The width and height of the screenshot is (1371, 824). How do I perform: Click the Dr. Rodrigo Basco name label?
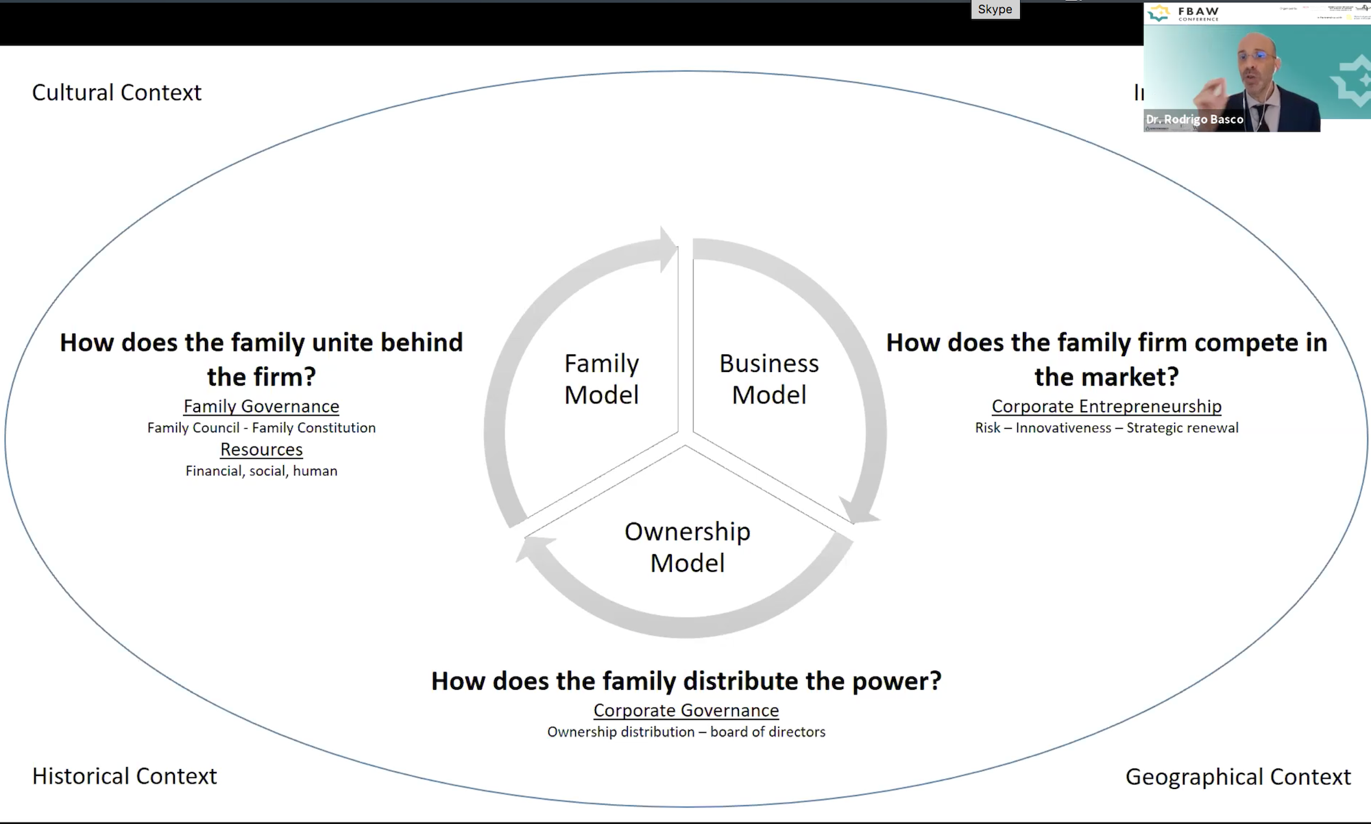[x=1194, y=119]
